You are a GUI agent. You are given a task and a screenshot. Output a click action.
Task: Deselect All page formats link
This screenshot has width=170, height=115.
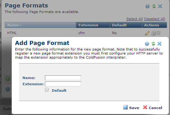pos(154,19)
